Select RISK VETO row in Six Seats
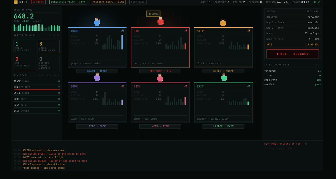 (37, 105)
